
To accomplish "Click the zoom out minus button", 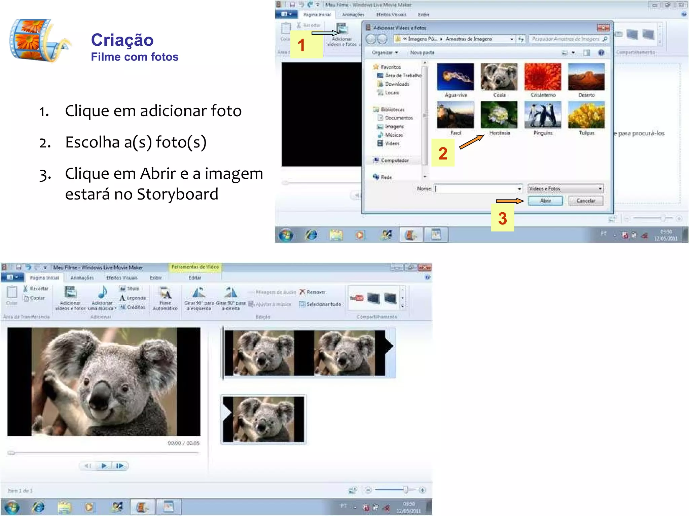I will point(368,490).
